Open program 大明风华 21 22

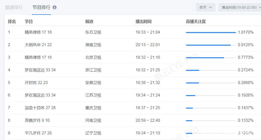point(38,45)
